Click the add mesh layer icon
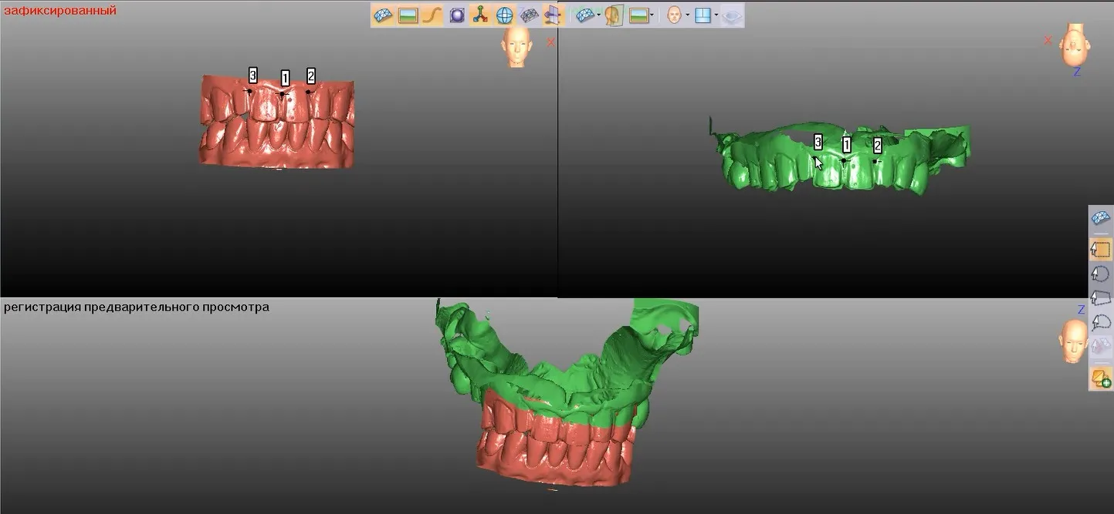 [1101, 378]
